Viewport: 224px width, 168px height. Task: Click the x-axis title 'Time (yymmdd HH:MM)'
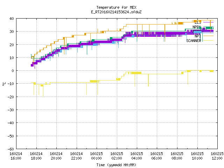point(116,165)
